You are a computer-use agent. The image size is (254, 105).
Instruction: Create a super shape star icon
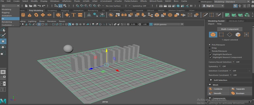(67, 15)
